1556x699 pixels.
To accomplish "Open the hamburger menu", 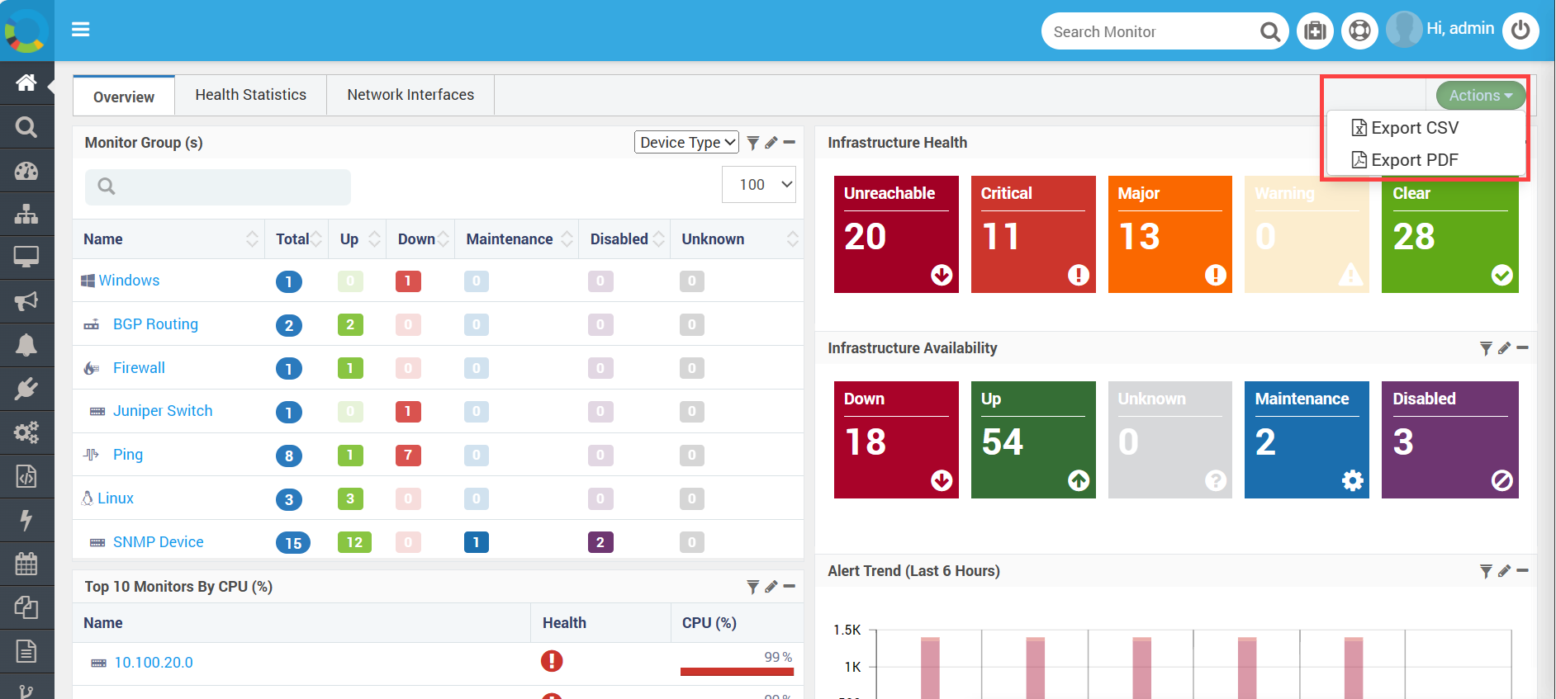I will pos(80,30).
